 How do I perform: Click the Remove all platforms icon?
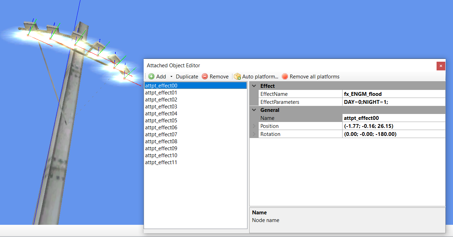pyautogui.click(x=285, y=77)
